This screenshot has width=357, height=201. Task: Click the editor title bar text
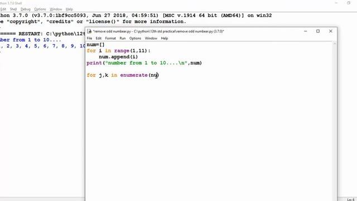coord(158,31)
